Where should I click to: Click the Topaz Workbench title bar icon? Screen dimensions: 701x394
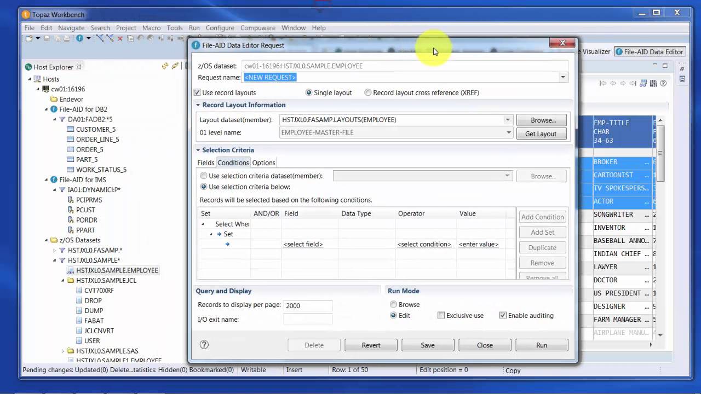[x=26, y=14]
